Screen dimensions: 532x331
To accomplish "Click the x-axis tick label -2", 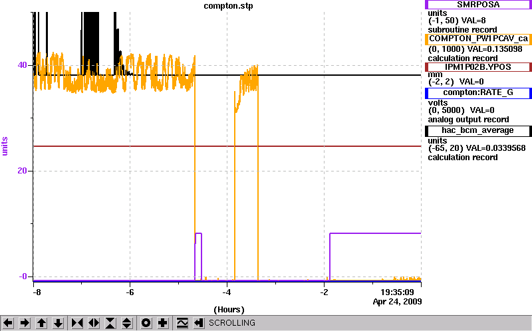I will pyautogui.click(x=324, y=292).
